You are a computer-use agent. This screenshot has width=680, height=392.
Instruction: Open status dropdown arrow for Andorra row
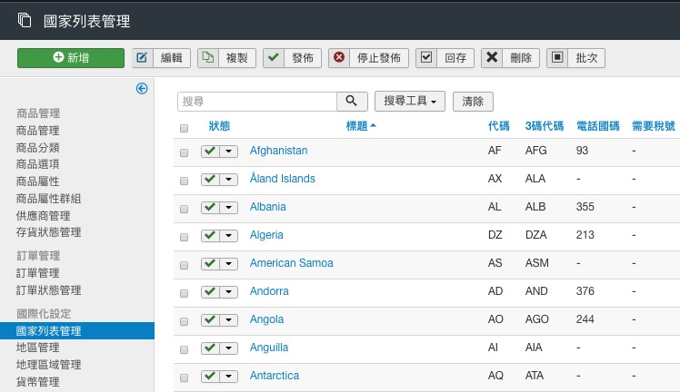(x=229, y=292)
